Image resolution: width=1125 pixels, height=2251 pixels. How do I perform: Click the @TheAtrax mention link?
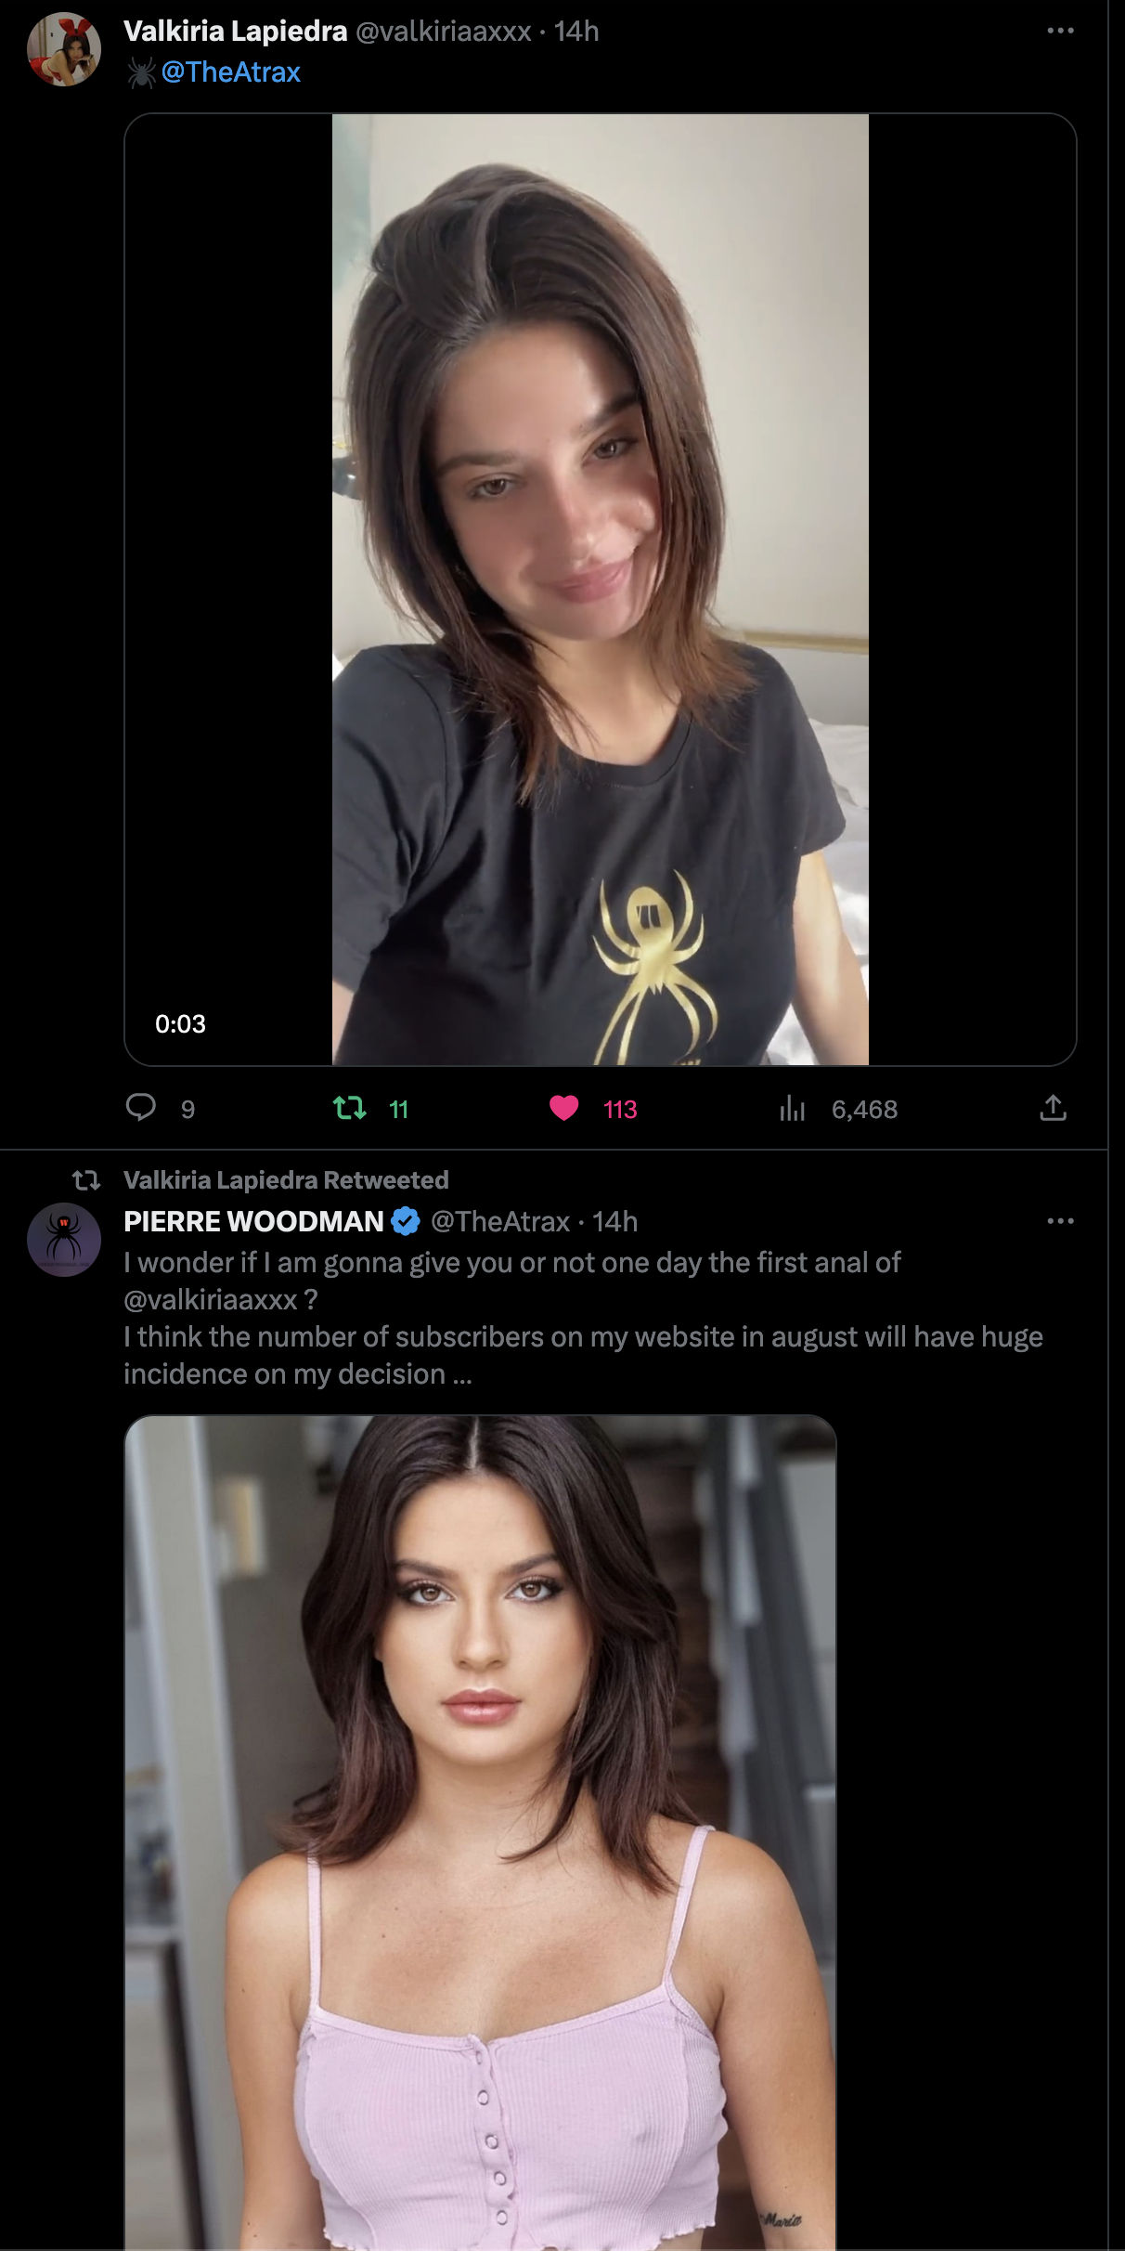(230, 72)
